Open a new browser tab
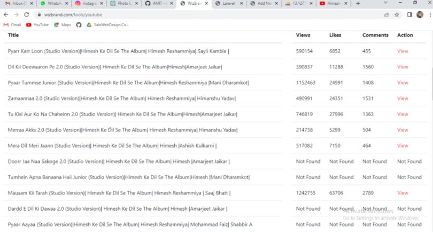 point(358,3)
